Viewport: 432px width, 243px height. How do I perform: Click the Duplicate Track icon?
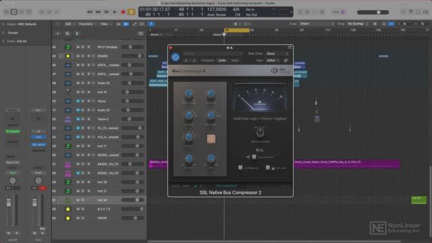click(x=67, y=34)
